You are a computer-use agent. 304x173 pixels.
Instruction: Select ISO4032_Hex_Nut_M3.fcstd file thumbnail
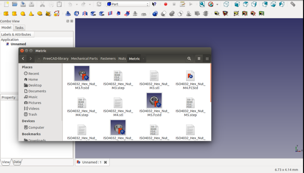82,73
